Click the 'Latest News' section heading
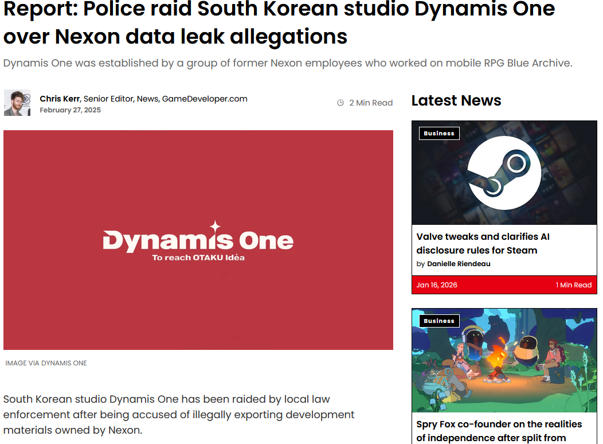 [456, 100]
